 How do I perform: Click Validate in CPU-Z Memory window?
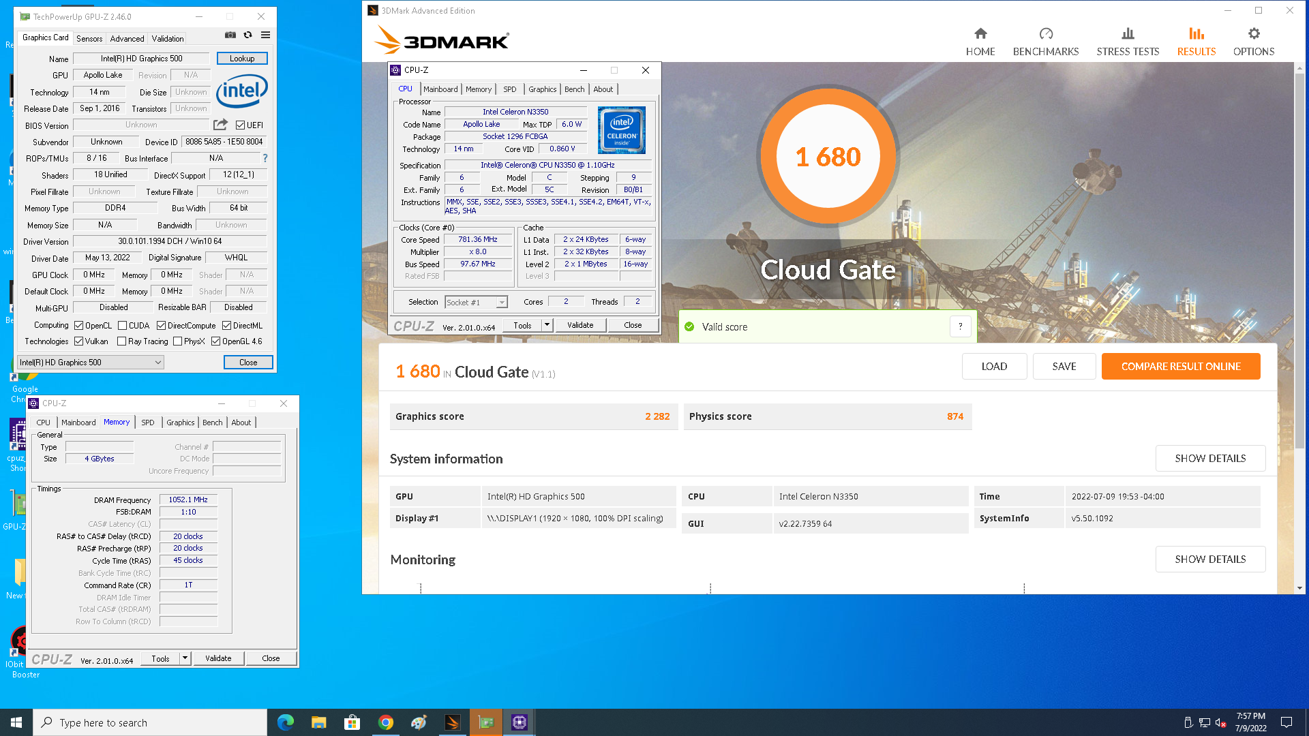(x=218, y=658)
